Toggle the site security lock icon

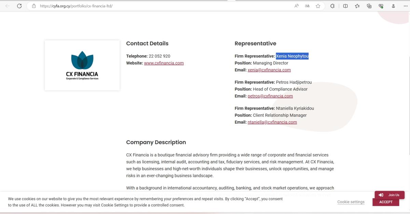33,6
